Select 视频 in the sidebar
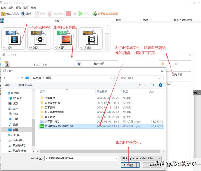This screenshot has height=171, width=201. coord(13,103)
